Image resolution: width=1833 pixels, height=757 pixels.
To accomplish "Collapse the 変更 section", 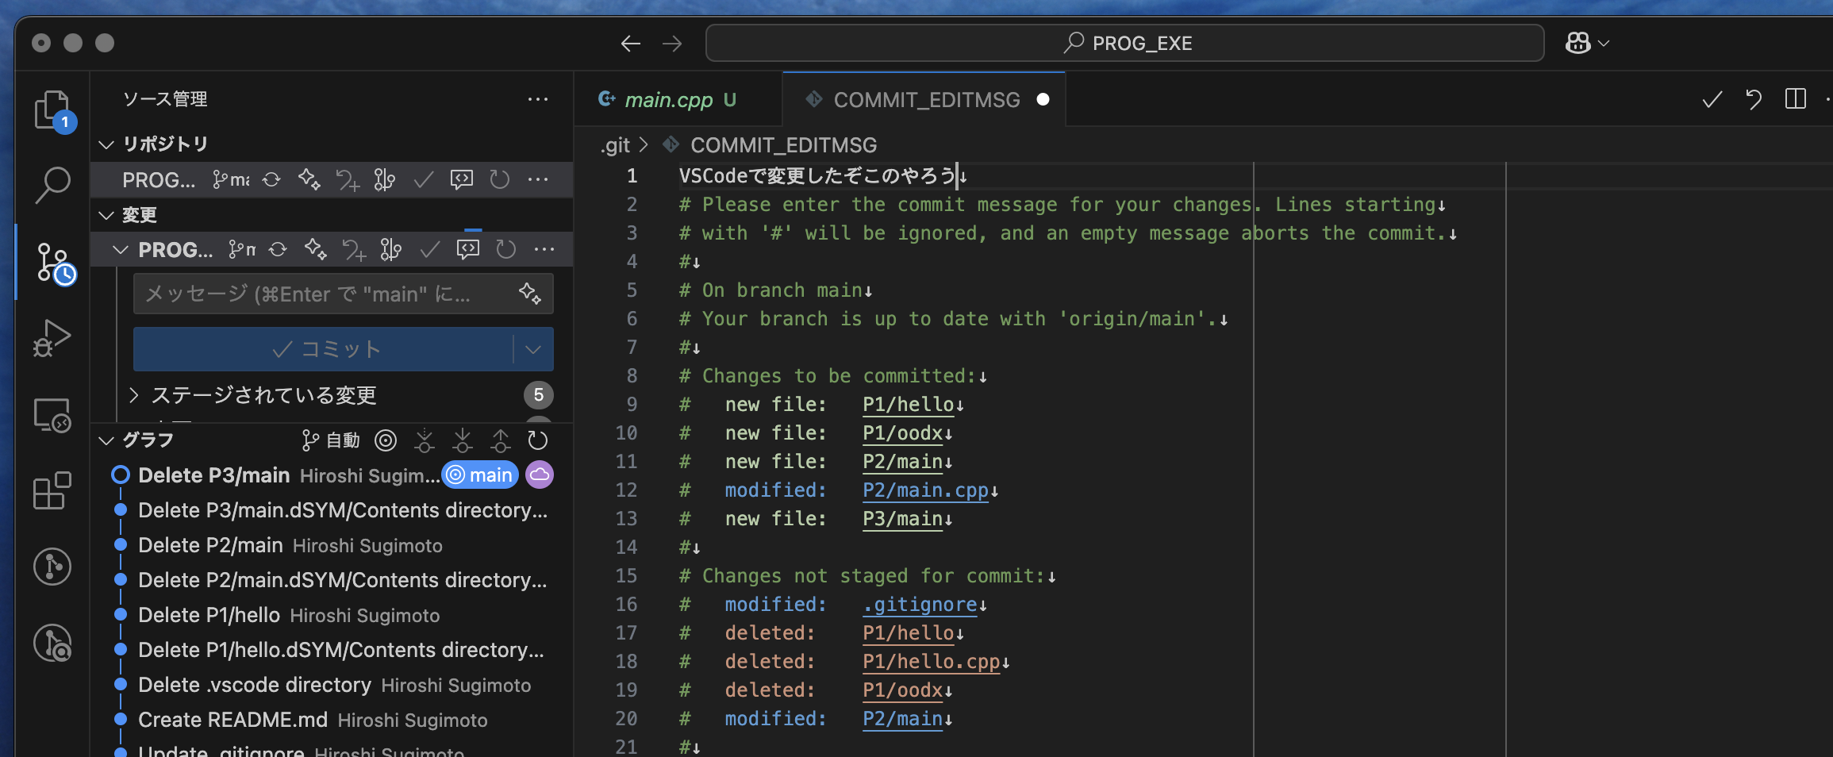I will 106,216.
